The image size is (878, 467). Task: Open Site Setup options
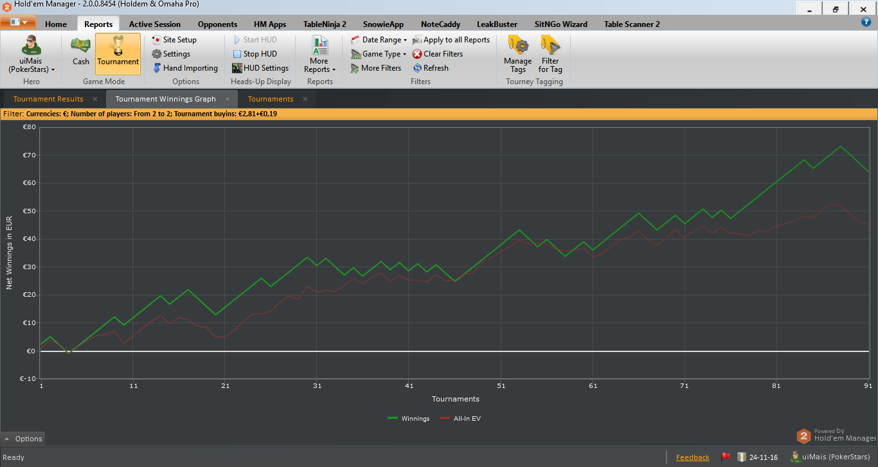[x=174, y=40]
